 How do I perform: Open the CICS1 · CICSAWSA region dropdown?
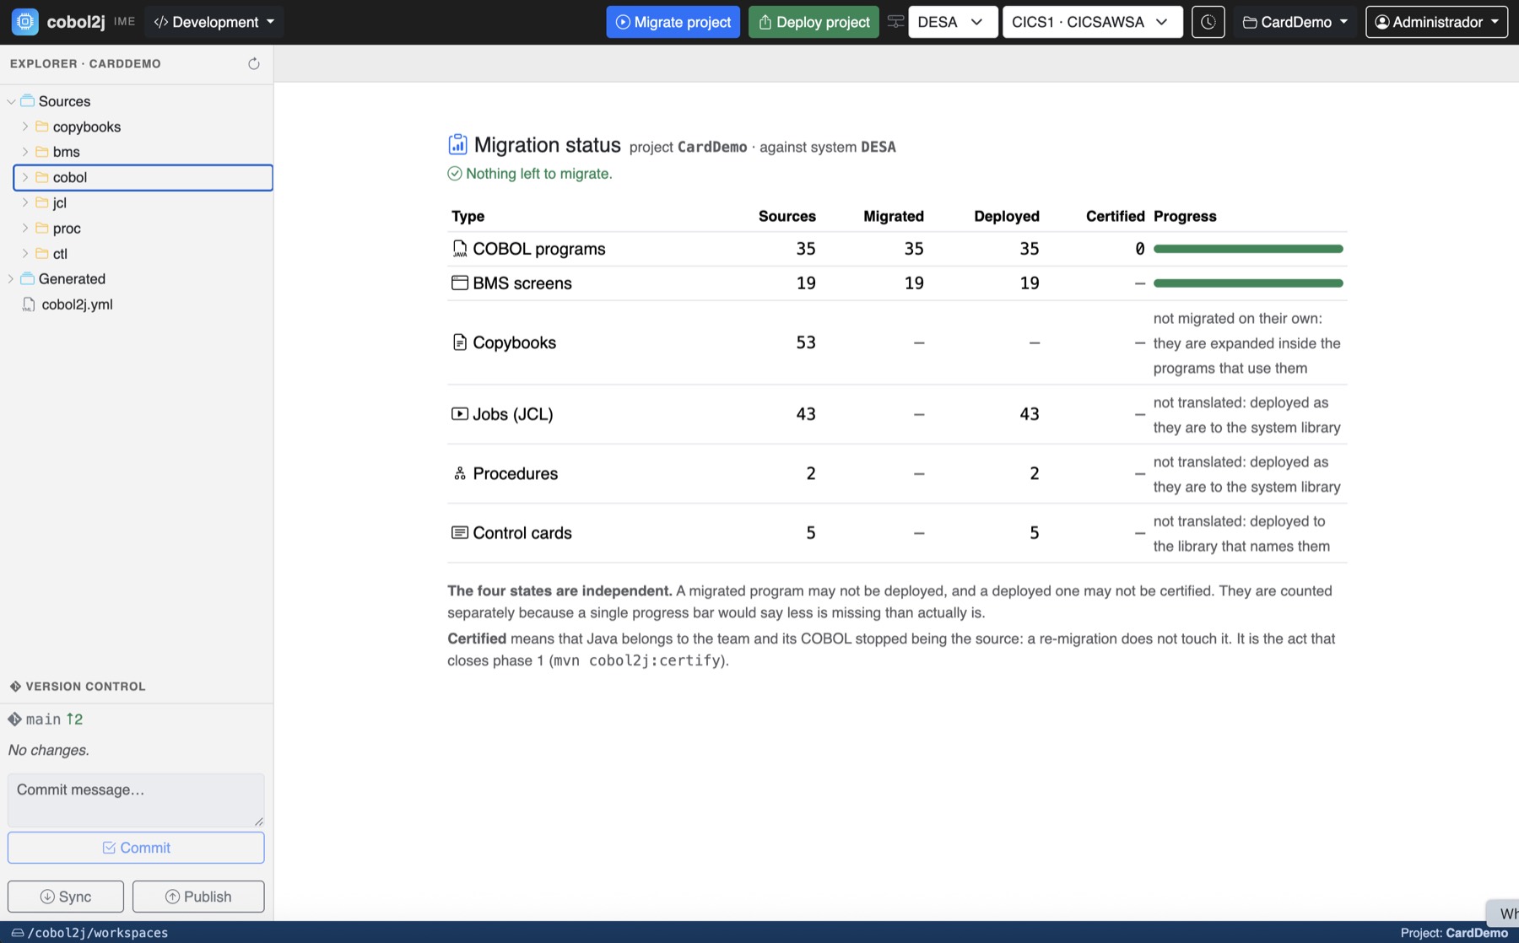(1092, 22)
